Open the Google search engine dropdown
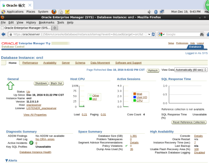209x163 pixels. [x=161, y=34]
